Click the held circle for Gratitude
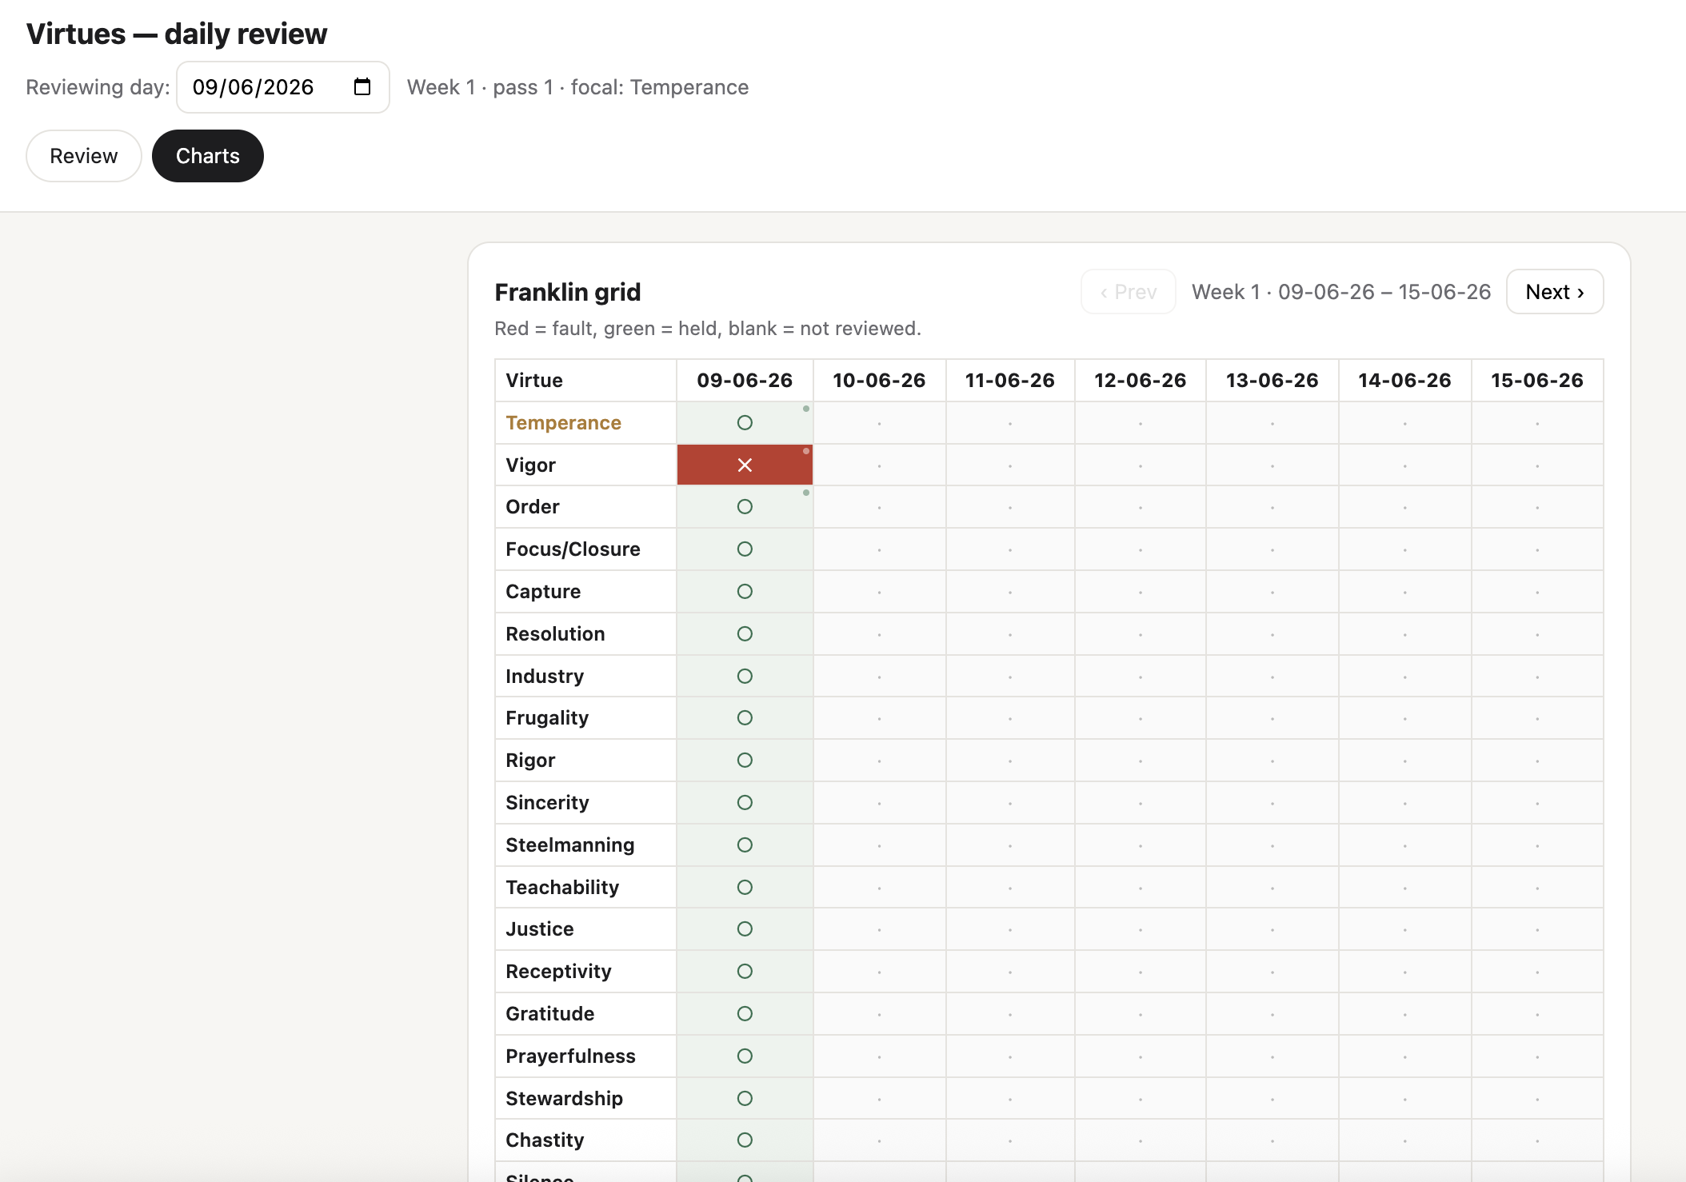The width and height of the screenshot is (1686, 1182). point(745,1014)
